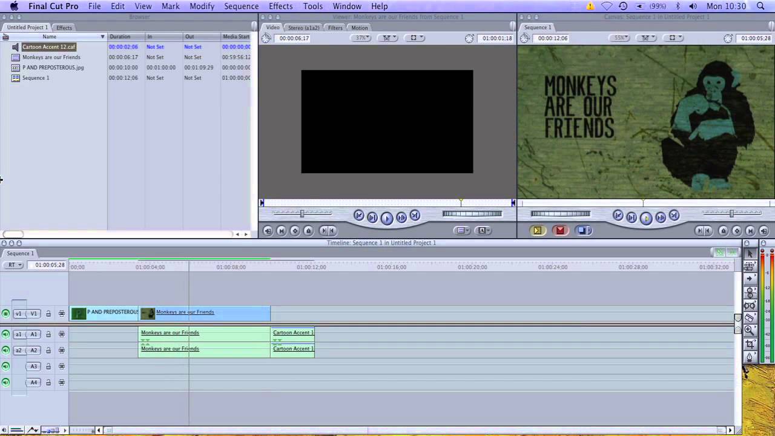Click the yellow Insert edit button in Canvas

[537, 230]
